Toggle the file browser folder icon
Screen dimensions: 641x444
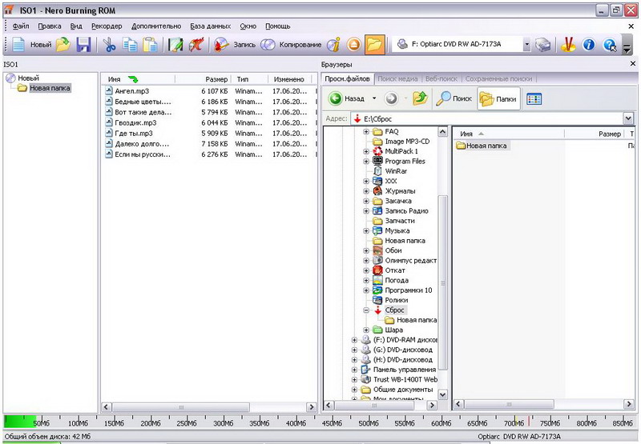click(374, 45)
